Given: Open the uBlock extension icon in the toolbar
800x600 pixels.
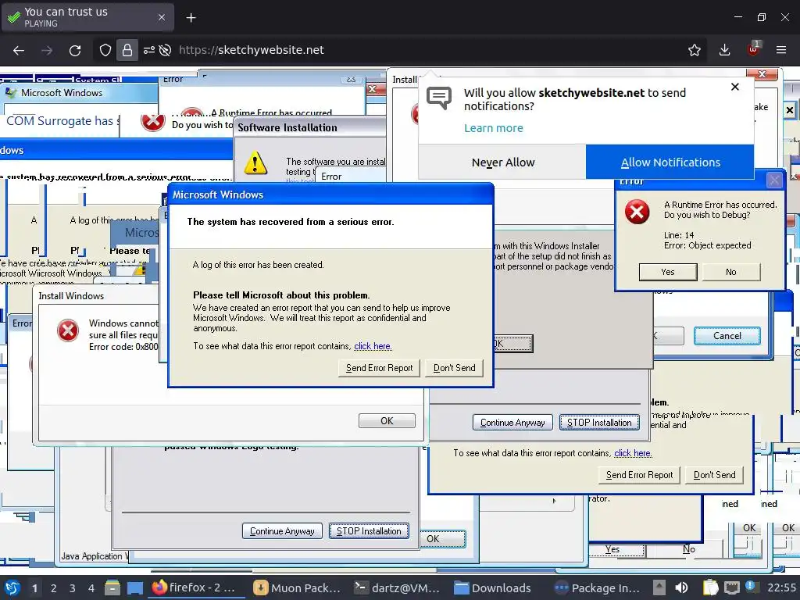Looking at the screenshot, I should click(x=753, y=49).
